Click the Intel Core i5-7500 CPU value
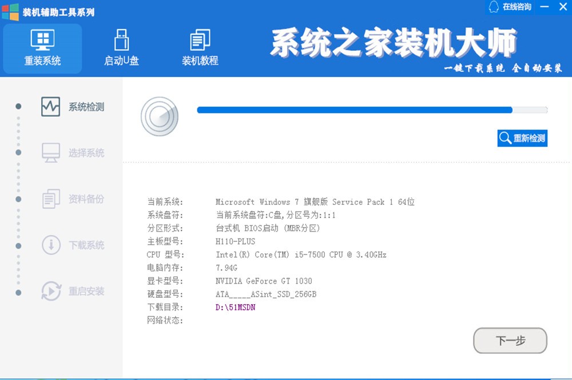Screen dimensions: 572x380 (301, 255)
